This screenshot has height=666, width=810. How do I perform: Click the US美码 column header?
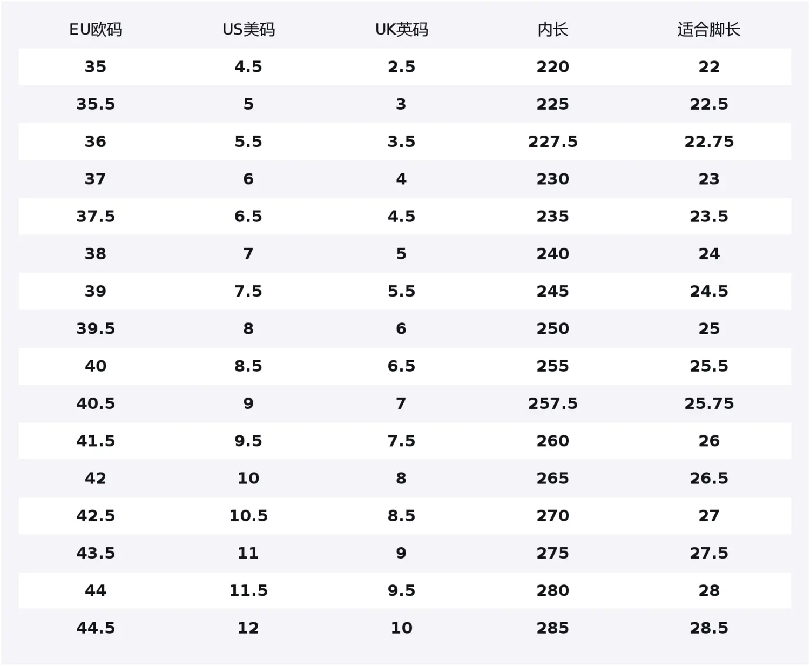(248, 30)
